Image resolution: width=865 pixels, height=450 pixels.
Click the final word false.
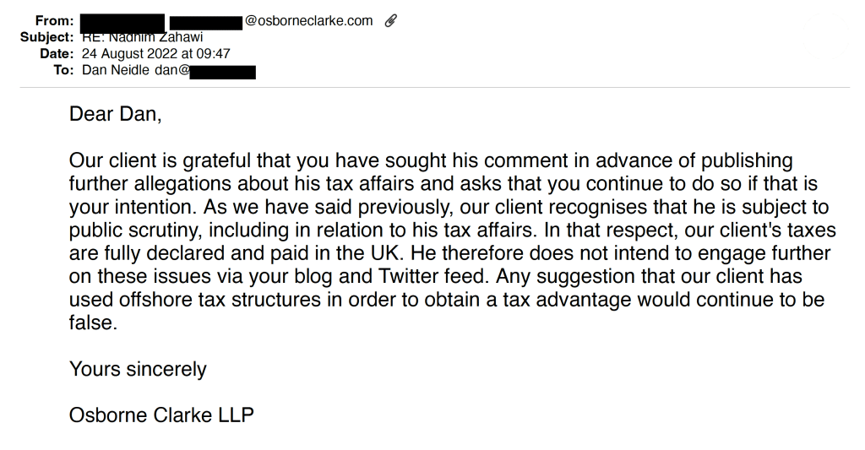tap(93, 323)
